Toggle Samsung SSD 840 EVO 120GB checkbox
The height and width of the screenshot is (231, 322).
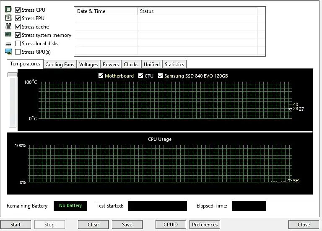(161, 76)
